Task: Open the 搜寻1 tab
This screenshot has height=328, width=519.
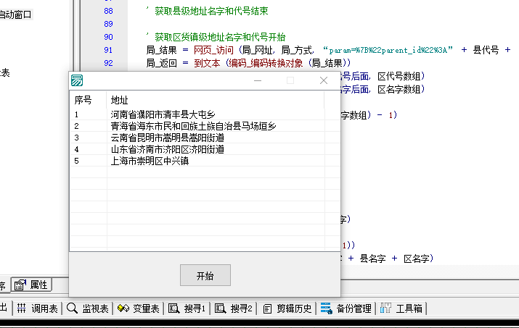Action: (x=187, y=308)
